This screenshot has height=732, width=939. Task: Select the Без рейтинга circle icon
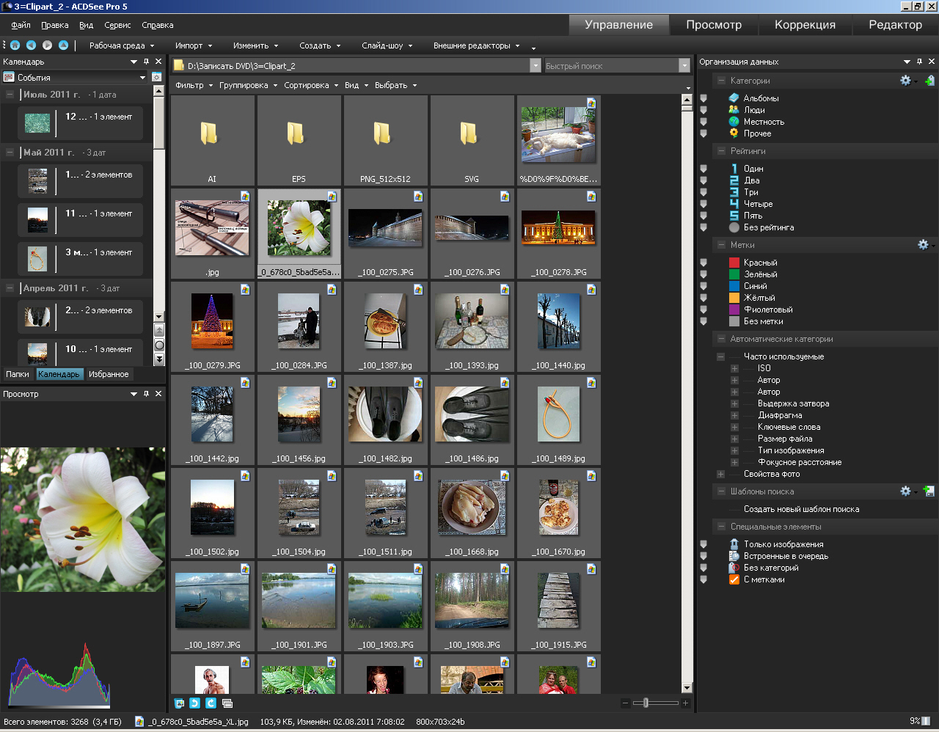click(x=734, y=227)
